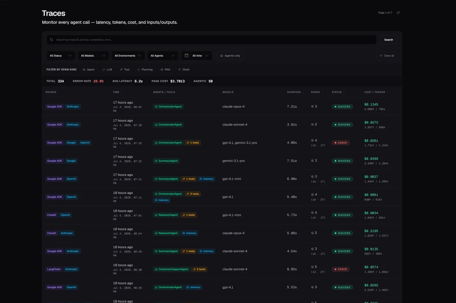Click the ResearchAgent tag in the gpt-4.1-mini 5.73s row
456x303 pixels.
[166, 215]
